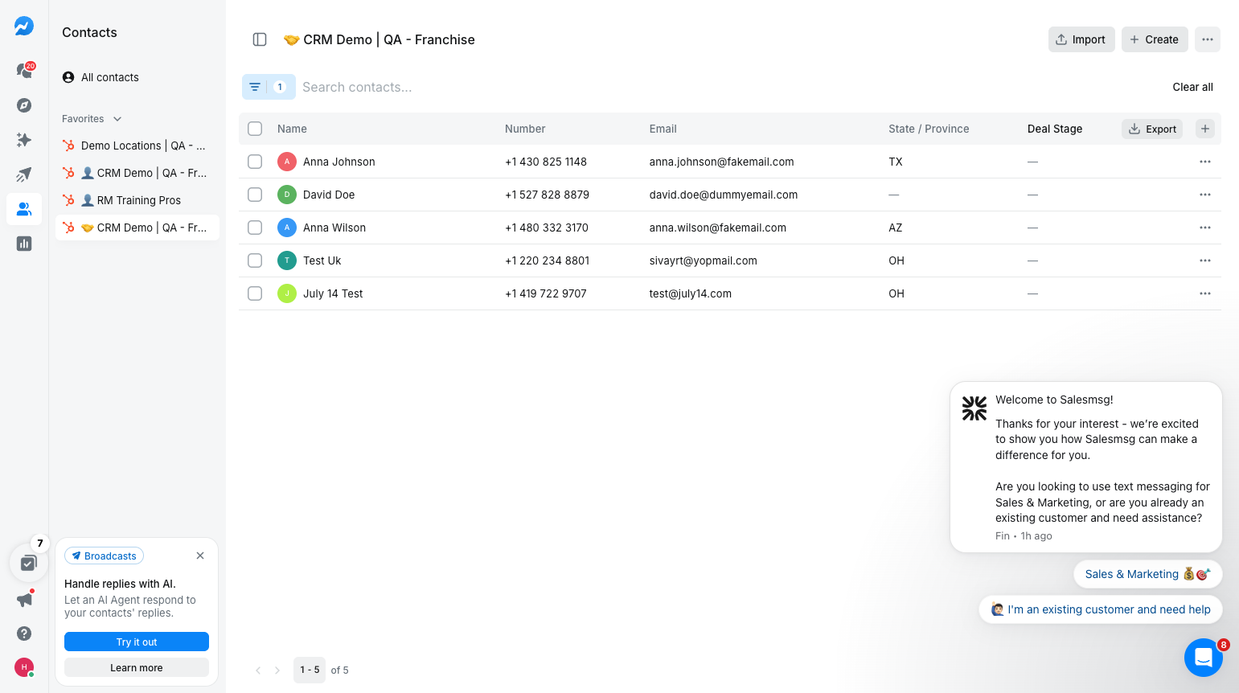The width and height of the screenshot is (1239, 693).
Task: Open row options for Anna Johnson
Action: (x=1205, y=162)
